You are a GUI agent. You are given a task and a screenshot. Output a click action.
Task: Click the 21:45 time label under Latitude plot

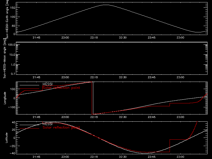(x=36, y=157)
